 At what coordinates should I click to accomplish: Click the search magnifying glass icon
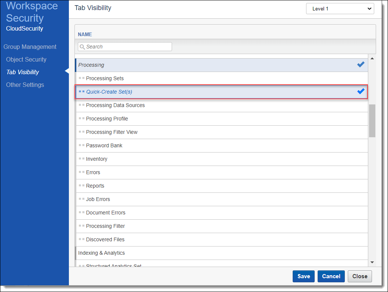point(82,47)
